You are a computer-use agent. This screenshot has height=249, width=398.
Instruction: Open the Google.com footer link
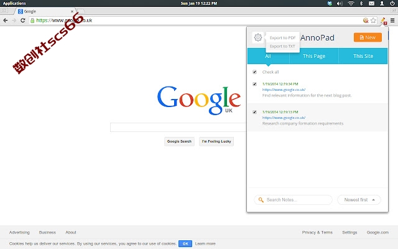click(377, 232)
